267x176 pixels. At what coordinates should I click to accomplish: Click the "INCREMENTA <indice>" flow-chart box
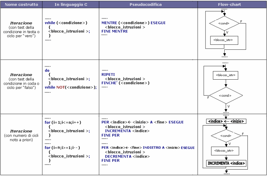[226, 164]
